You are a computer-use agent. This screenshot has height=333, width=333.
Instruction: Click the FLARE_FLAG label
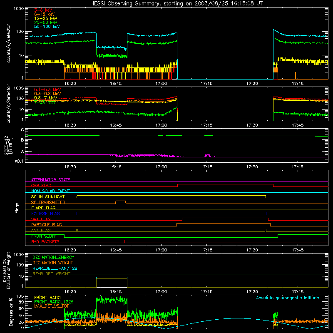43,208
